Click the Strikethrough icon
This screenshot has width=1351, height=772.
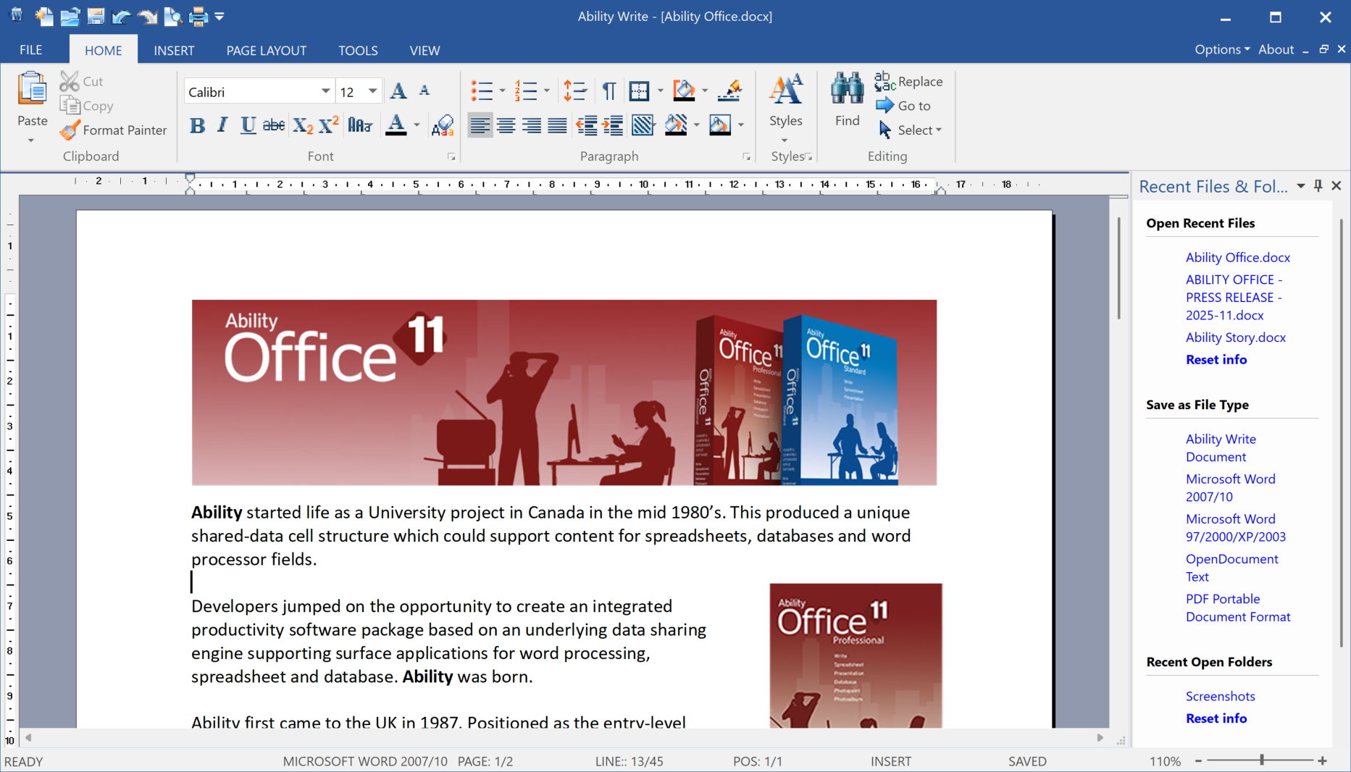point(273,126)
